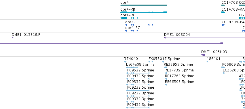Screen dimensions: 245x109
Task: Click the DME1-005H03 label
Action: (214, 52)
